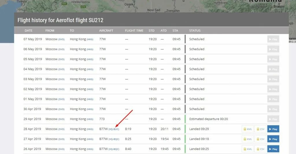Viewport: 296px width, 154px height.
Task: Click actual departure time 20:11
Action: click(x=164, y=129)
